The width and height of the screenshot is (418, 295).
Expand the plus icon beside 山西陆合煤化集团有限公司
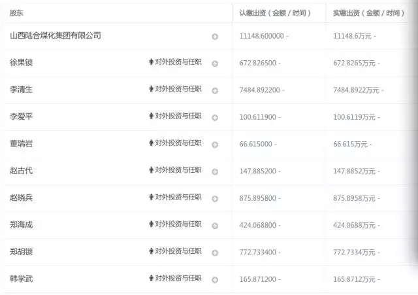215,37
